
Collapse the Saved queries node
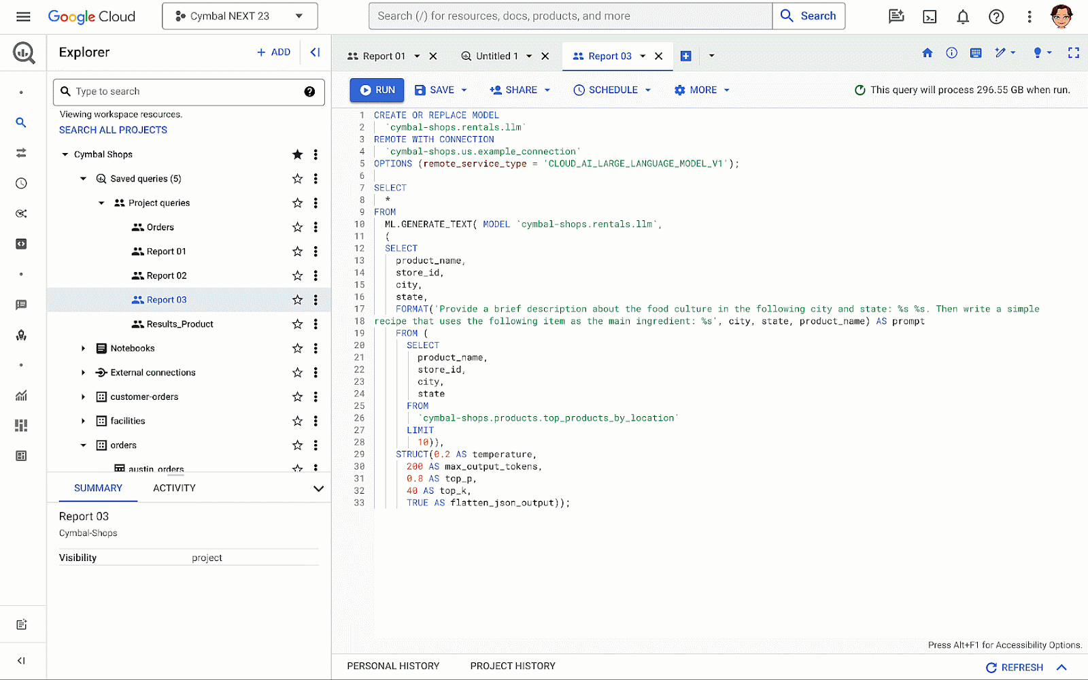click(83, 179)
